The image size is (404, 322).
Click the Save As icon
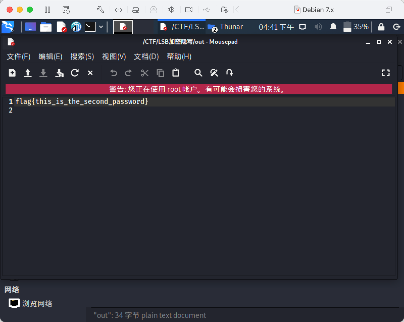[59, 73]
